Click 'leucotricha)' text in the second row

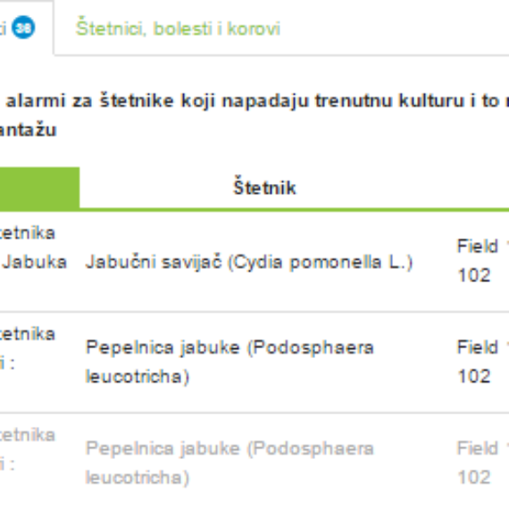[x=138, y=377]
